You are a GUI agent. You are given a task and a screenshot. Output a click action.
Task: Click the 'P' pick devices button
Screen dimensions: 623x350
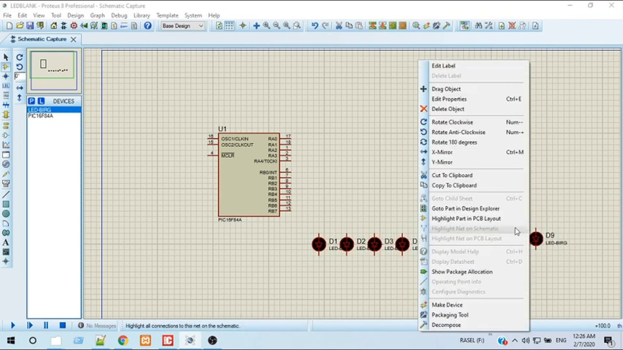[32, 101]
